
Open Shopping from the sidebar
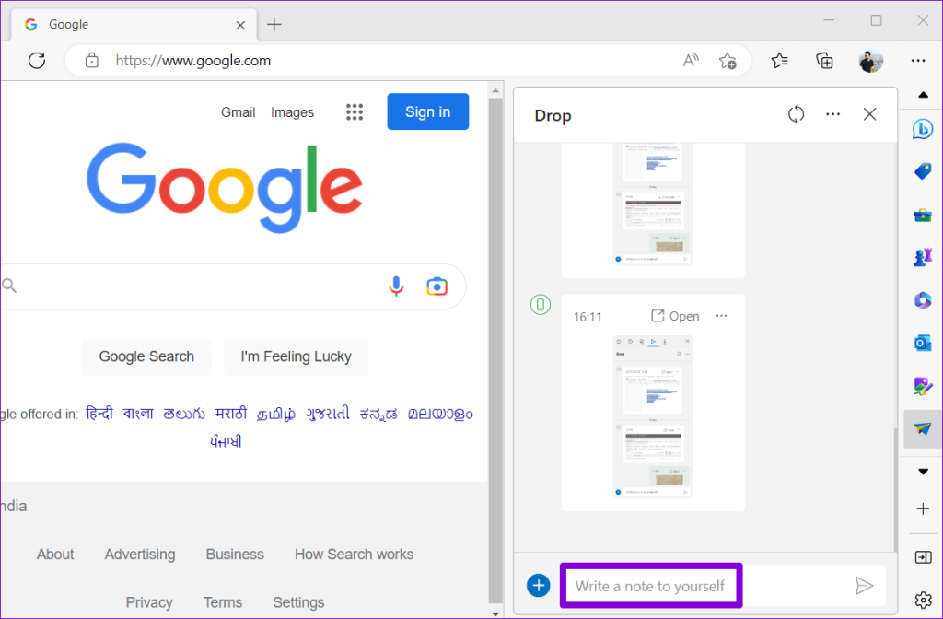(923, 171)
